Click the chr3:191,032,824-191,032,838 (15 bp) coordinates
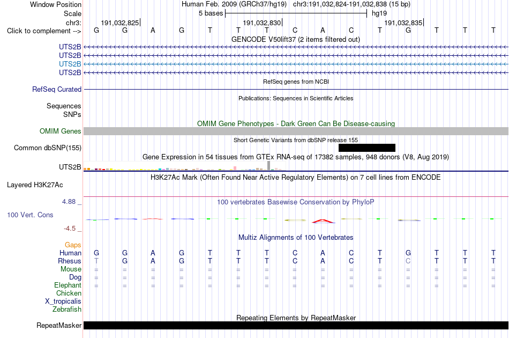This screenshot has width=509, height=338. tap(351, 4)
